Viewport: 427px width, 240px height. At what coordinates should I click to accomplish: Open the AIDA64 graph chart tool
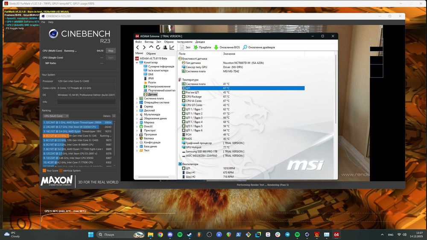172,47
